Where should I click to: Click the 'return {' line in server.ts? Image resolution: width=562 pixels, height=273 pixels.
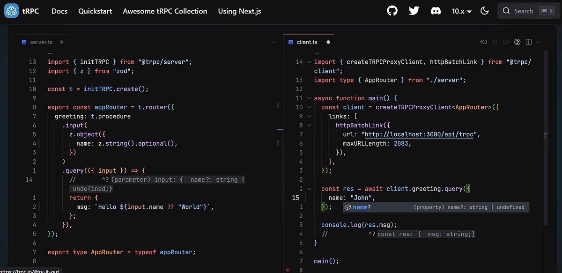pos(83,198)
